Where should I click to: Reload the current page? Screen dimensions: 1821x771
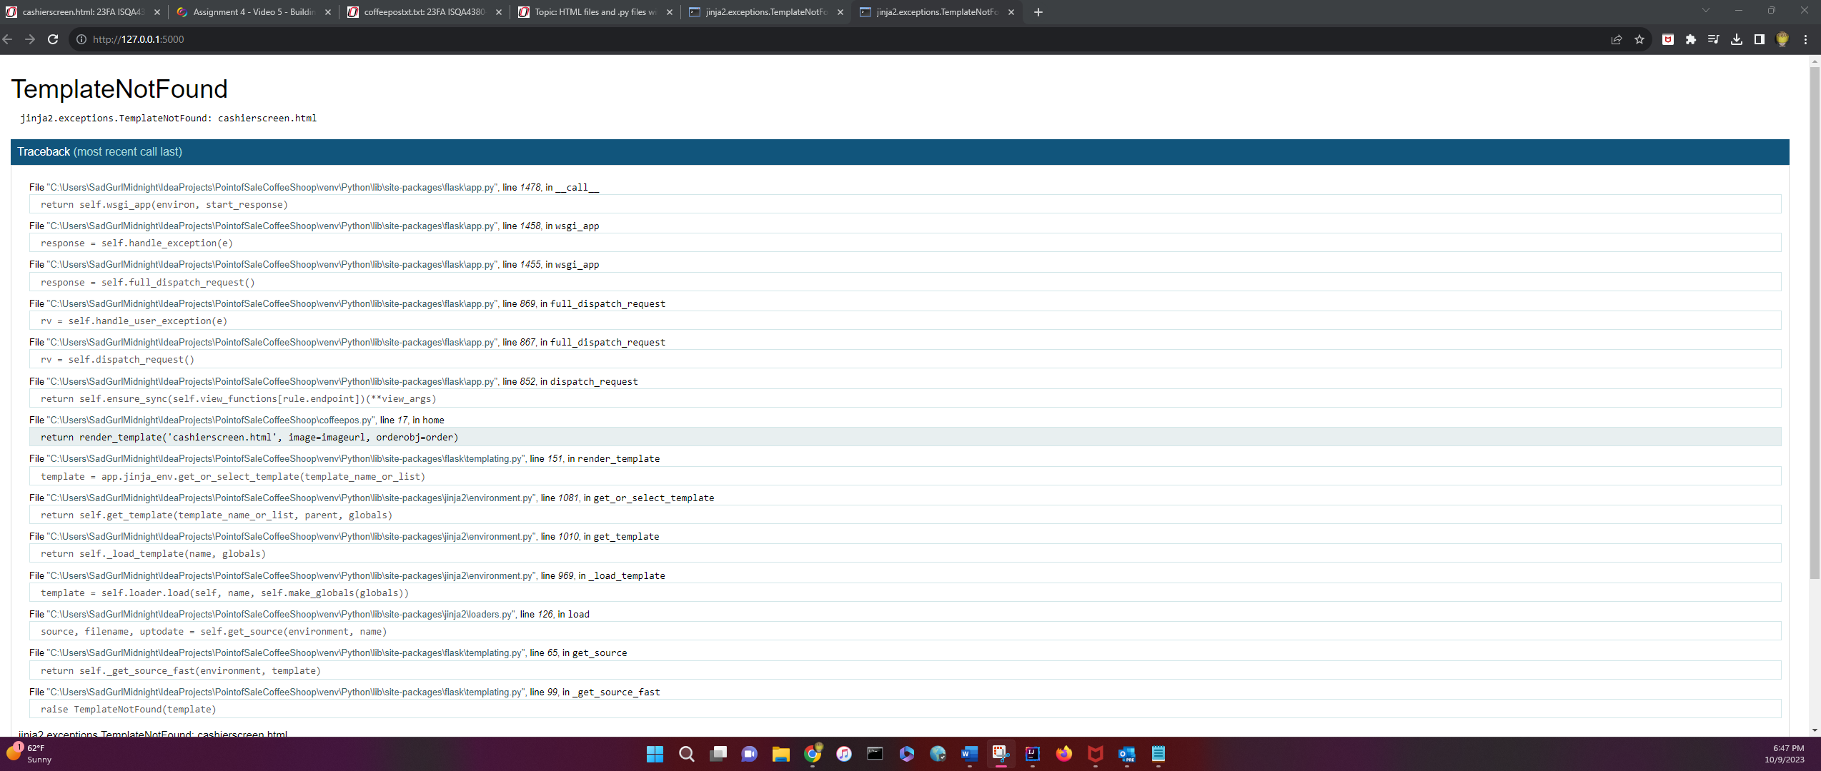(53, 39)
